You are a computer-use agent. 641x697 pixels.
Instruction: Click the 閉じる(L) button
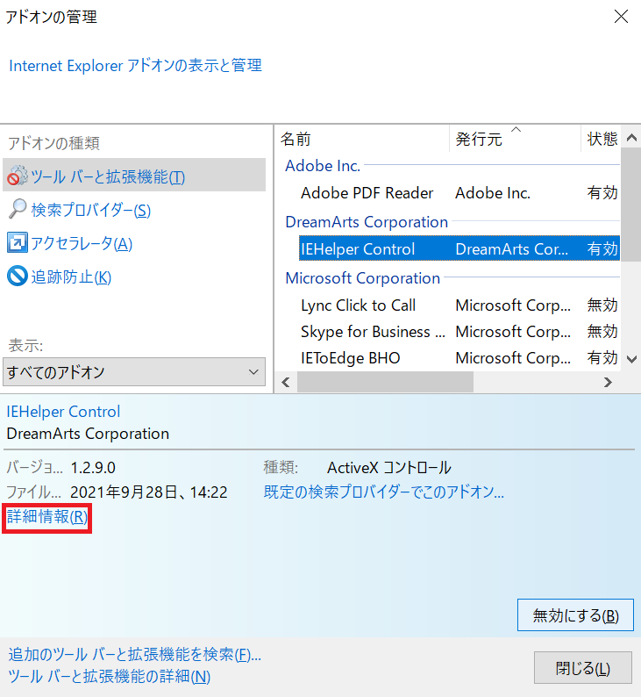pos(583,668)
